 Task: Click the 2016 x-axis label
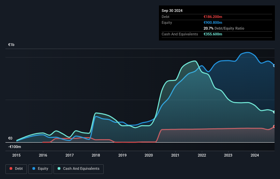point(43,155)
